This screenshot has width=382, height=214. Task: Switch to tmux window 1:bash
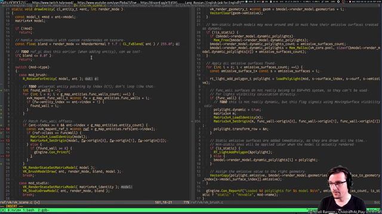click(x=29, y=210)
